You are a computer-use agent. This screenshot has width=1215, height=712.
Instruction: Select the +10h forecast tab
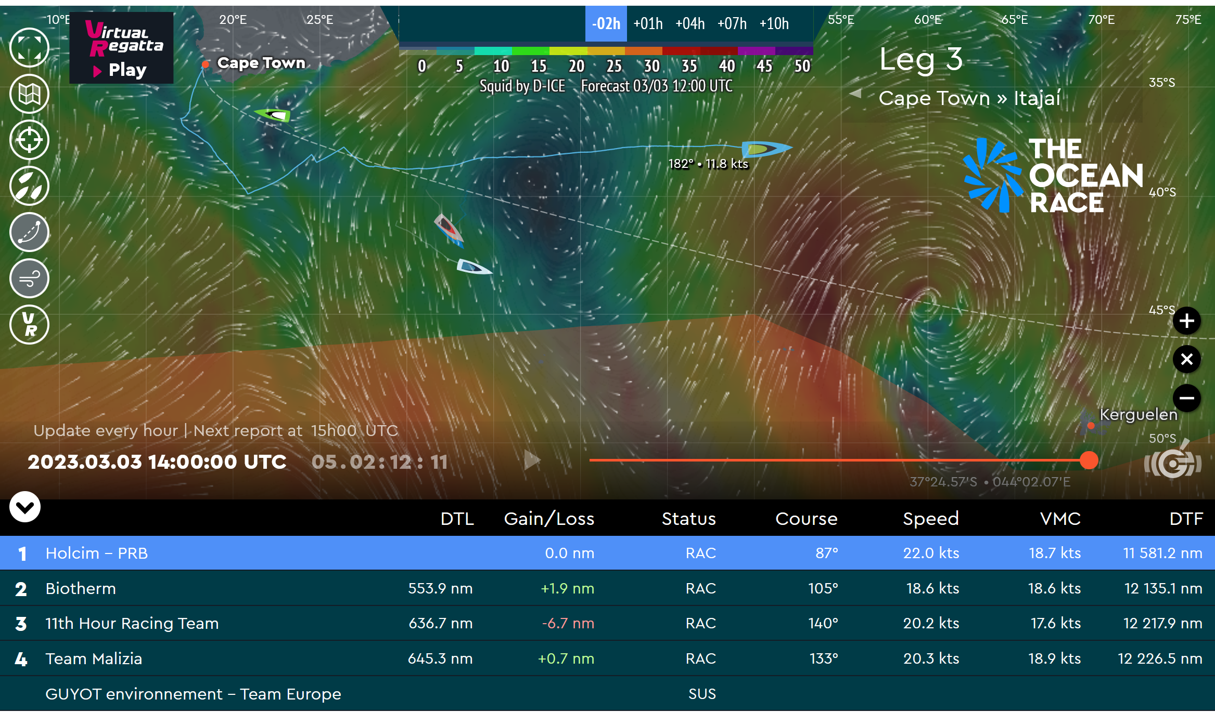(x=774, y=23)
